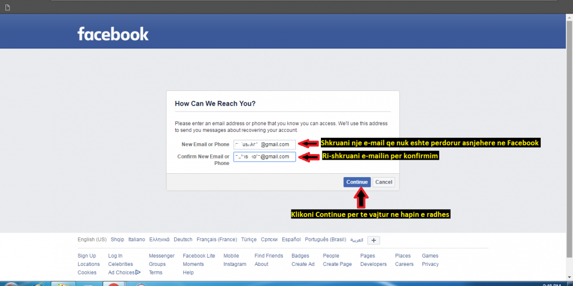Switch language to Italiano

point(136,240)
